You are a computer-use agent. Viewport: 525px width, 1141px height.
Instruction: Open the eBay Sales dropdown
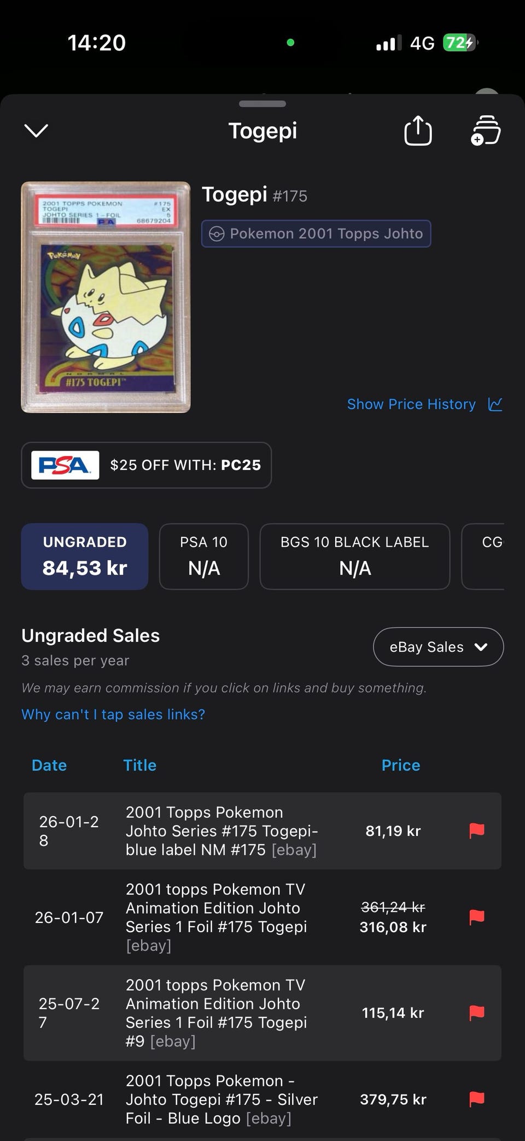(438, 647)
